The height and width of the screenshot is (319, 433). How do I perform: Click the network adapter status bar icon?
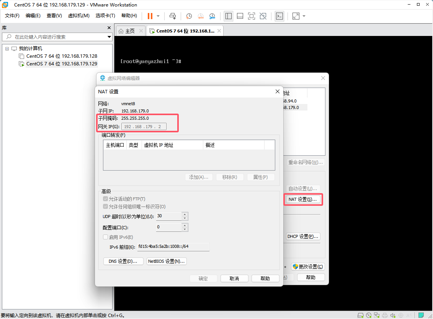[x=377, y=315]
